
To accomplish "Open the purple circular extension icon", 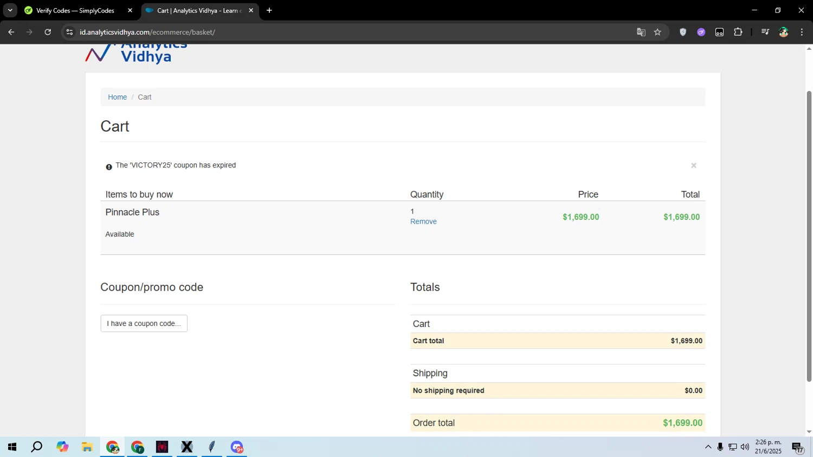I will pos(701,32).
